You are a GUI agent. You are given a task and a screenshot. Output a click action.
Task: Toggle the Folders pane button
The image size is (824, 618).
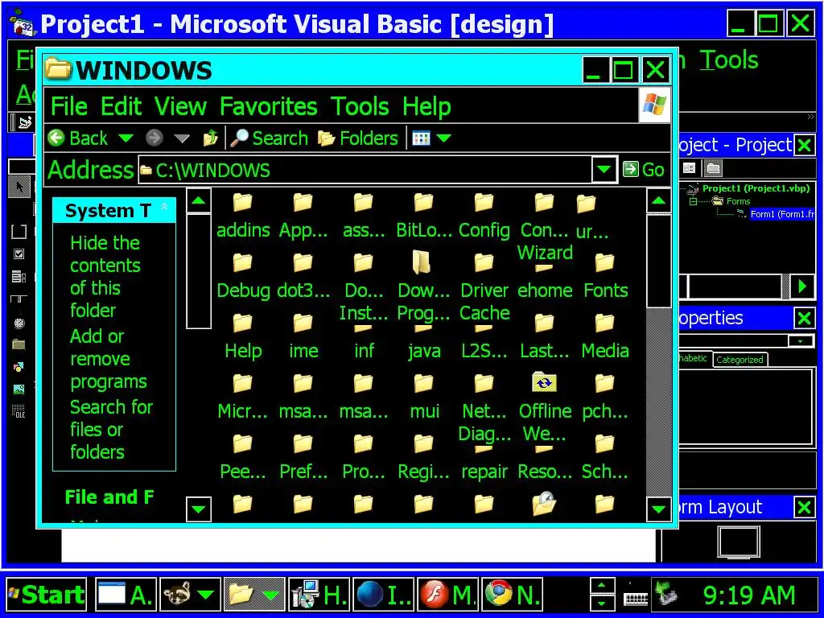[x=358, y=138]
